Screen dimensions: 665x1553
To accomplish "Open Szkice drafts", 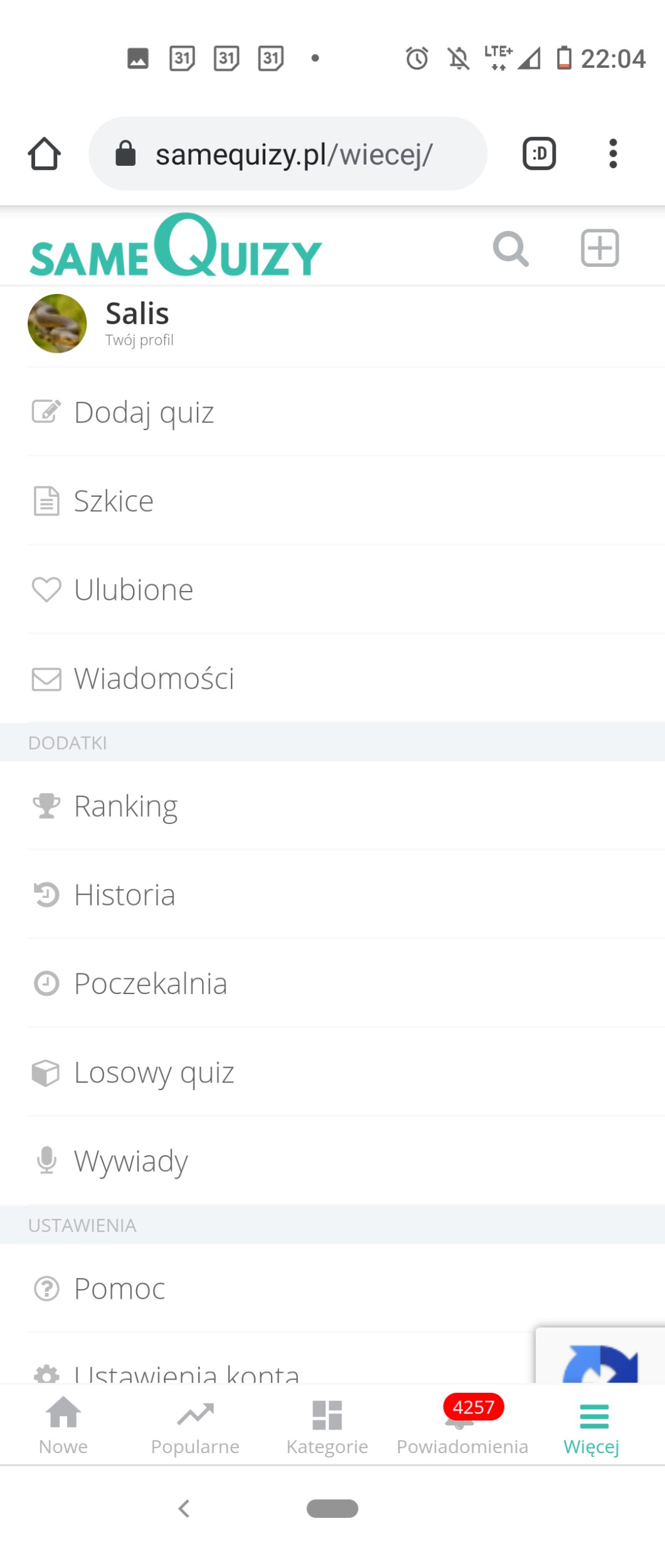I will 114,501.
